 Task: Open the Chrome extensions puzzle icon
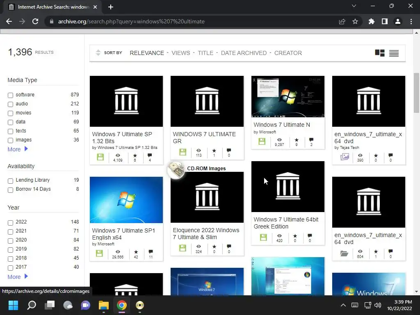pos(371,21)
